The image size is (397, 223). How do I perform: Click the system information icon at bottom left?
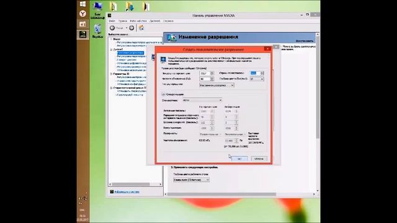112,191
